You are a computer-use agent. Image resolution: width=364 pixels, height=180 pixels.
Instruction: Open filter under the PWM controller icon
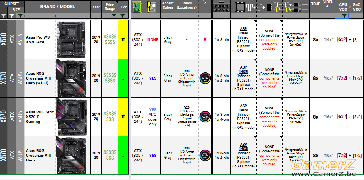pyautogui.click(x=252, y=16)
